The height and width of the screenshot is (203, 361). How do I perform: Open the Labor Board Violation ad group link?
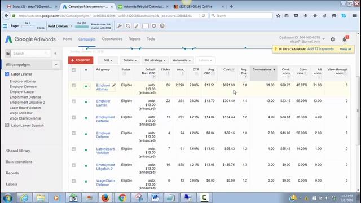click(x=105, y=151)
